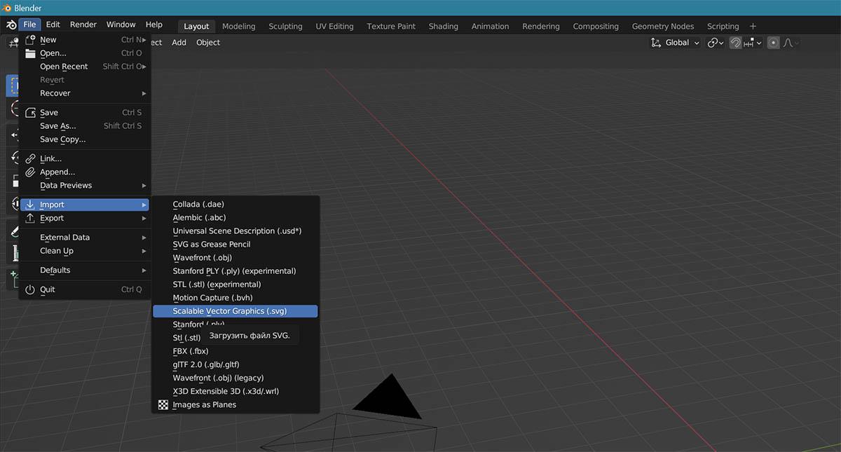The image size is (841, 452).
Task: Switch to the Layout workspace tab
Action: [x=196, y=26]
